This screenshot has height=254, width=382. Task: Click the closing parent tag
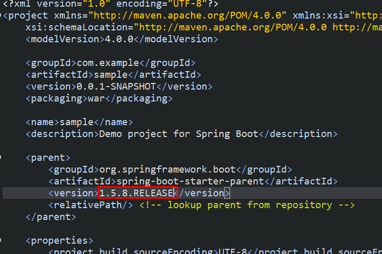click(x=50, y=217)
